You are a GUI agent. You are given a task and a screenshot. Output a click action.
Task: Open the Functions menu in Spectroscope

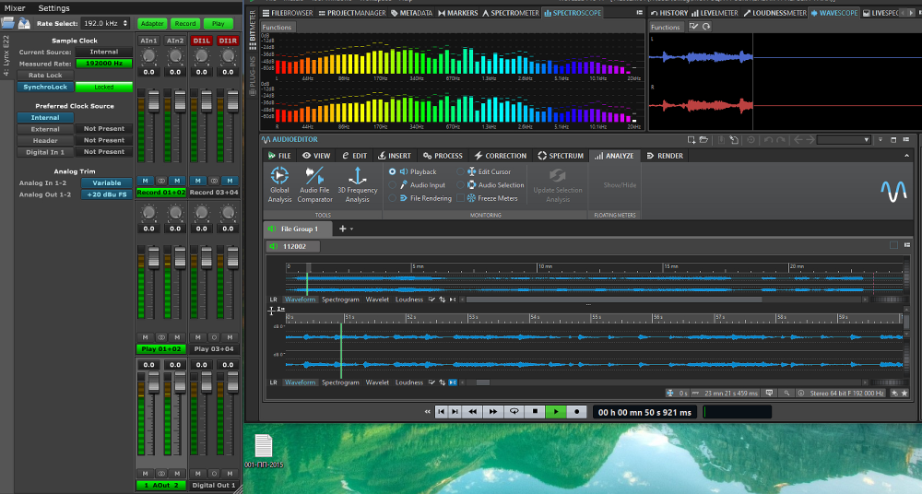[x=277, y=28]
